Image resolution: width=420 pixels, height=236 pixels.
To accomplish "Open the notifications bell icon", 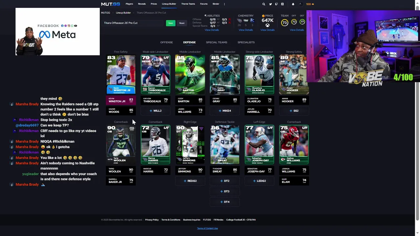I will click(x=293, y=4).
